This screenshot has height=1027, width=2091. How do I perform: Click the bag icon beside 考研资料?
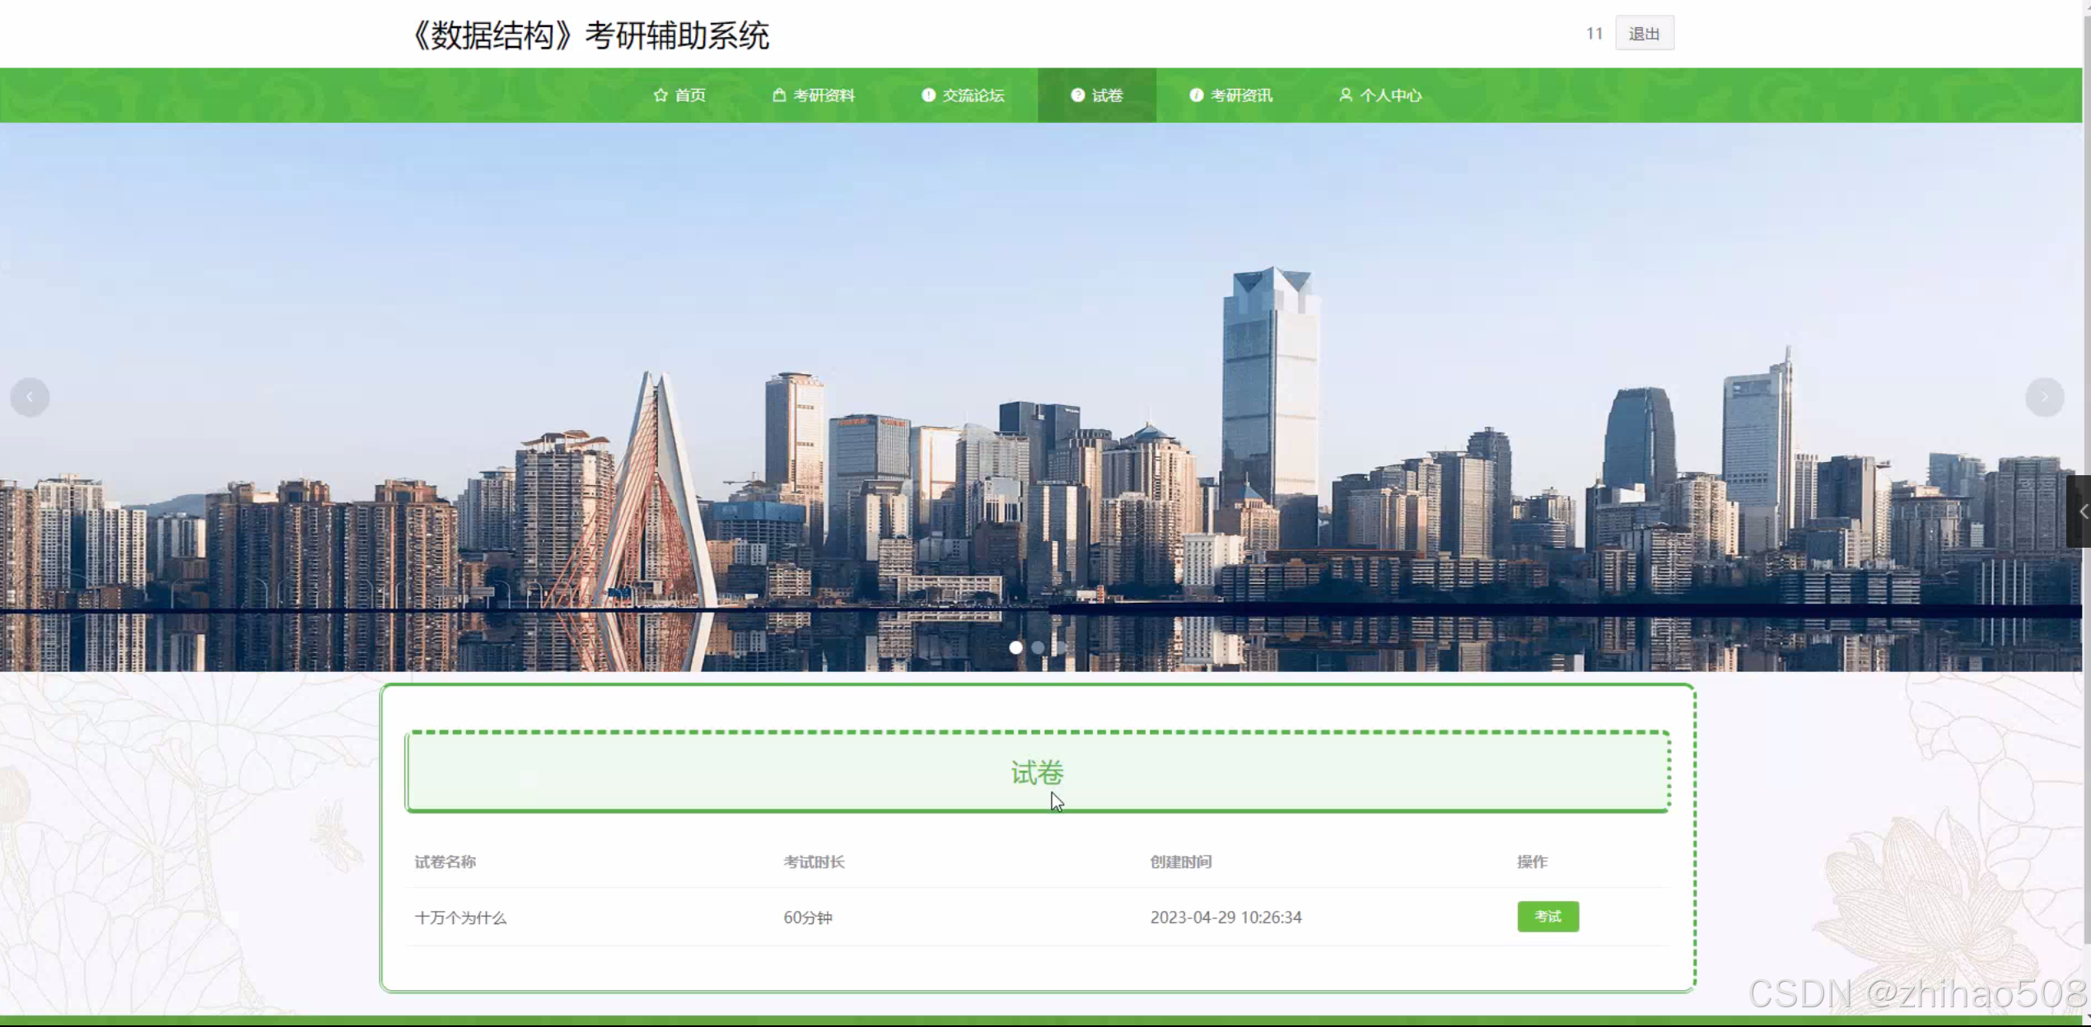[778, 96]
